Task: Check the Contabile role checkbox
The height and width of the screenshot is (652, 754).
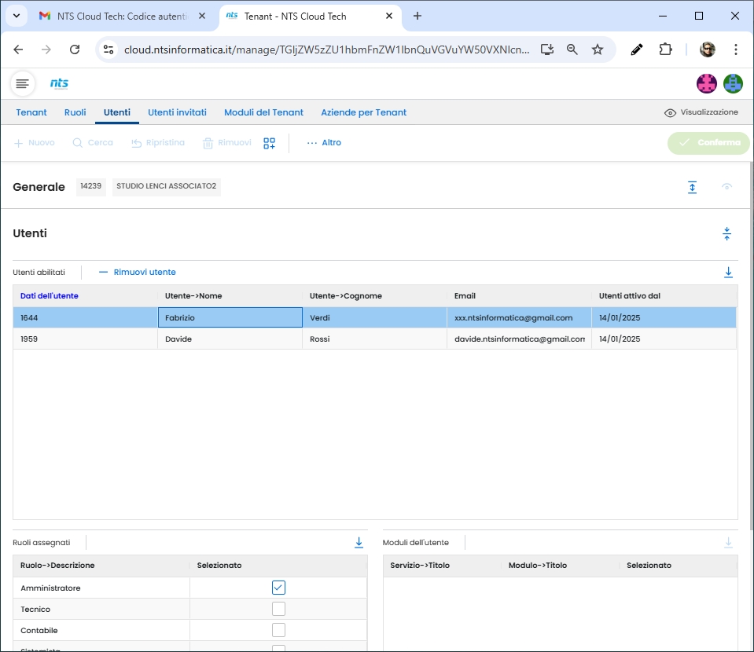Action: click(x=278, y=630)
